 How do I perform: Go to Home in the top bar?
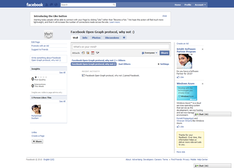(178, 5)
